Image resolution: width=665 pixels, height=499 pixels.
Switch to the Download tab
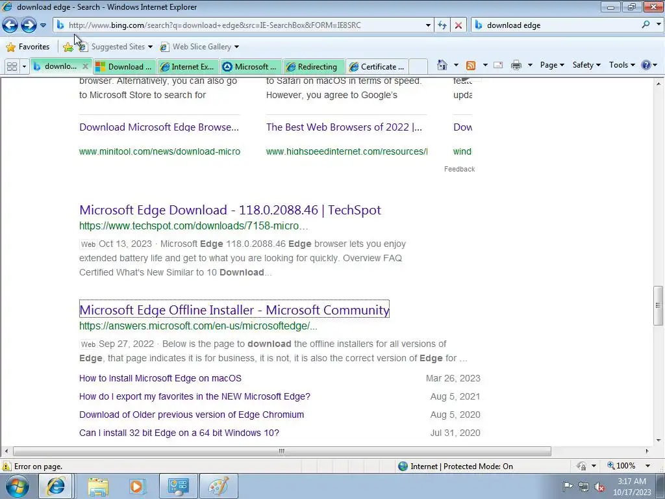(x=124, y=67)
